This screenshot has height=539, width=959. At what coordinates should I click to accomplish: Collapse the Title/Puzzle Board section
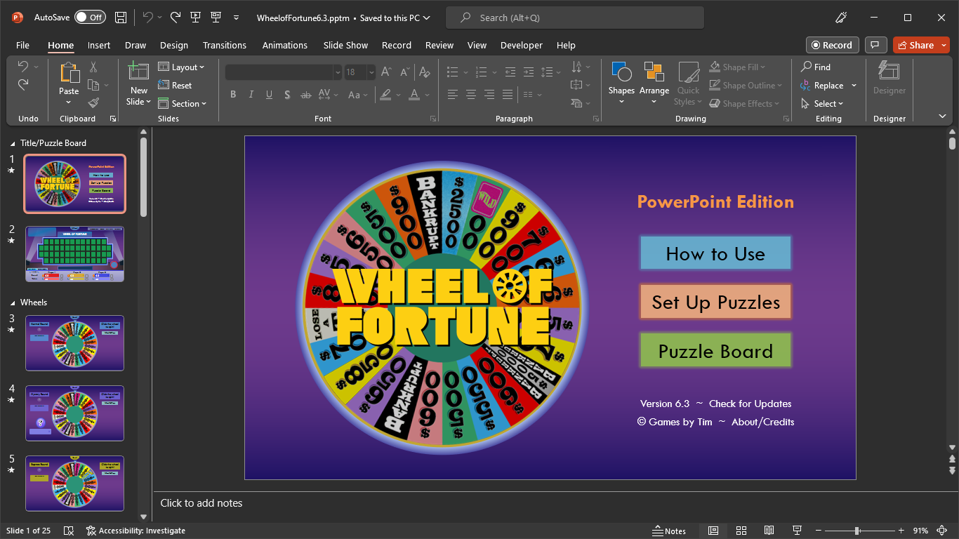pyautogui.click(x=13, y=143)
